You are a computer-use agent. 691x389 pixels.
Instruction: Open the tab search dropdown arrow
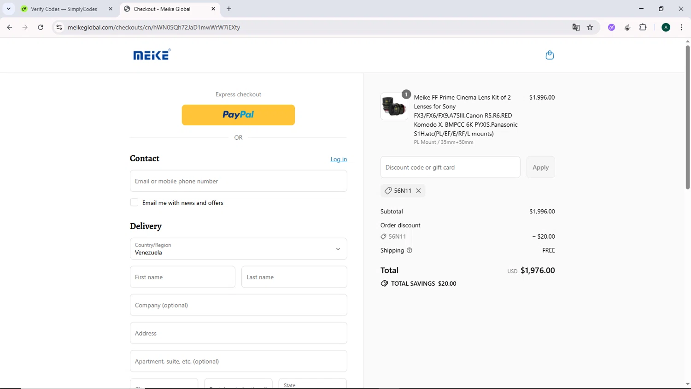8,9
